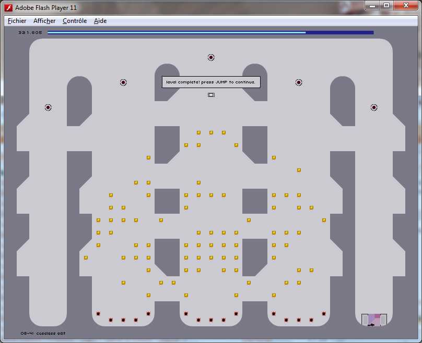Screen dimensions: 422x343
Task: Minimize the Adobe Flash Player window
Action: tap(372, 6)
